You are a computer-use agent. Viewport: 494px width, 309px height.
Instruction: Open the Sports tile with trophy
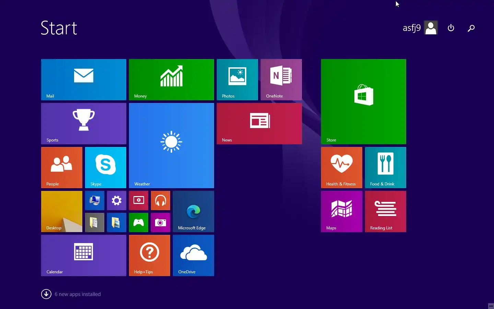point(84,124)
